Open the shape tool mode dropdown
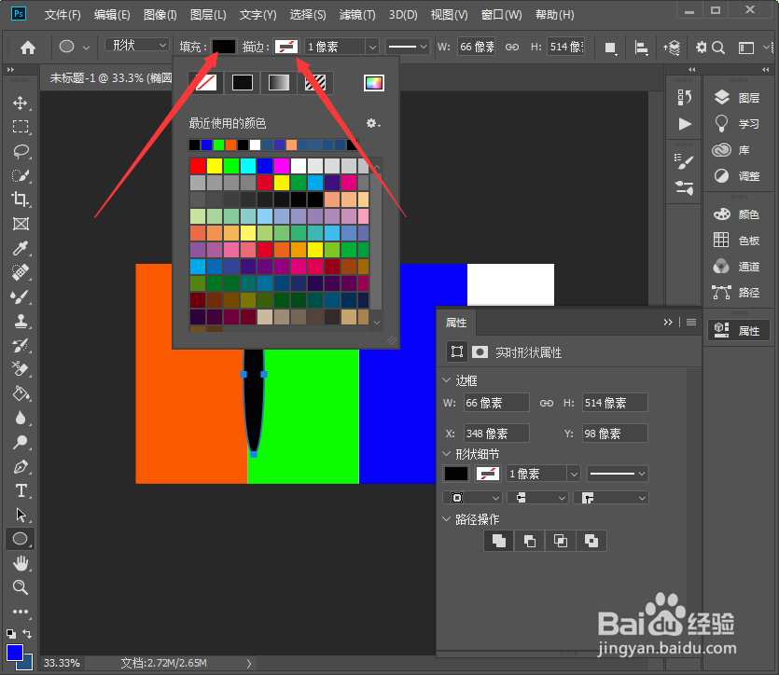The image size is (779, 675). (136, 45)
